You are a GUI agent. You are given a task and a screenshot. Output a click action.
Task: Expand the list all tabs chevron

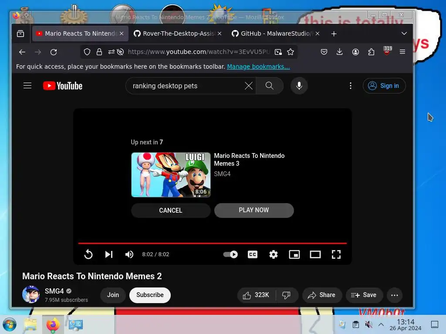pos(404,33)
